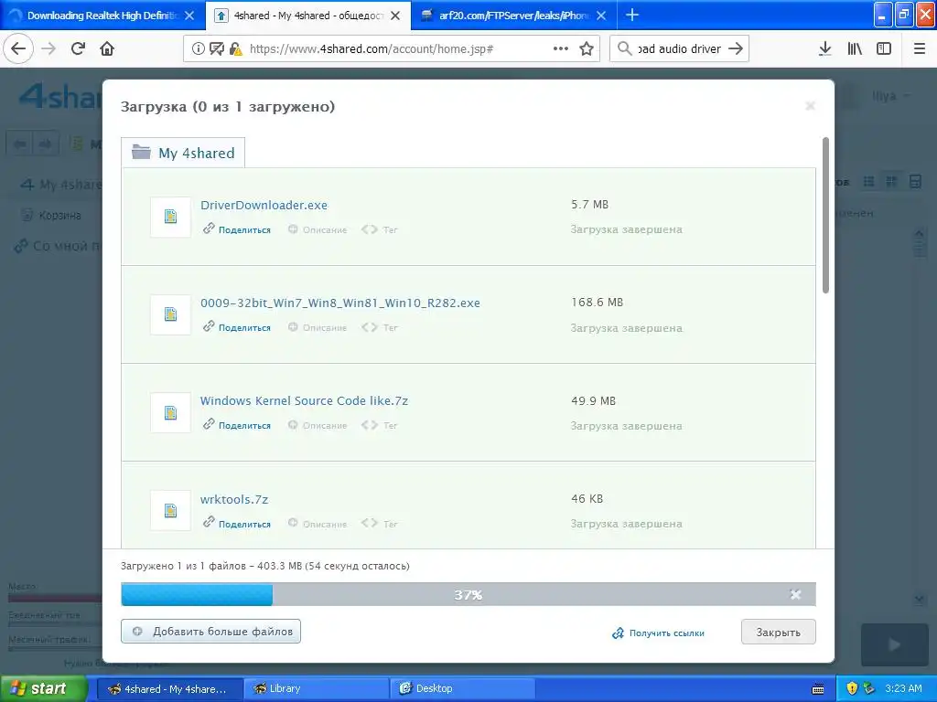This screenshot has width=937, height=702.
Task: Add description to Windows Kernel Source Code
Action: click(x=318, y=425)
